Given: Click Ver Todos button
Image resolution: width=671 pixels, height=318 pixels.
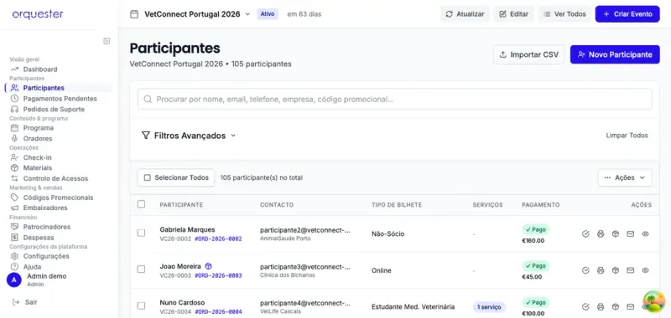Looking at the screenshot, I should point(564,14).
